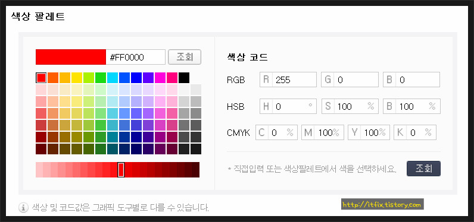Select the orange swatch in the top row
Viewport: 474px width, 222px height.
coord(53,78)
